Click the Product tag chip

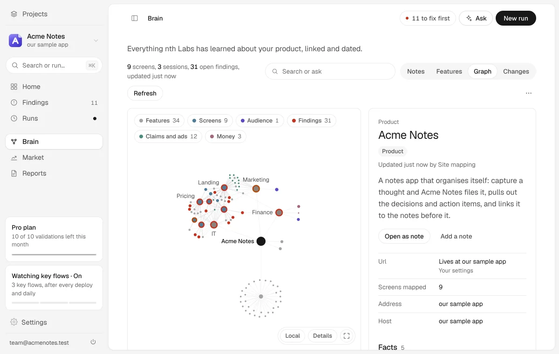(x=393, y=151)
